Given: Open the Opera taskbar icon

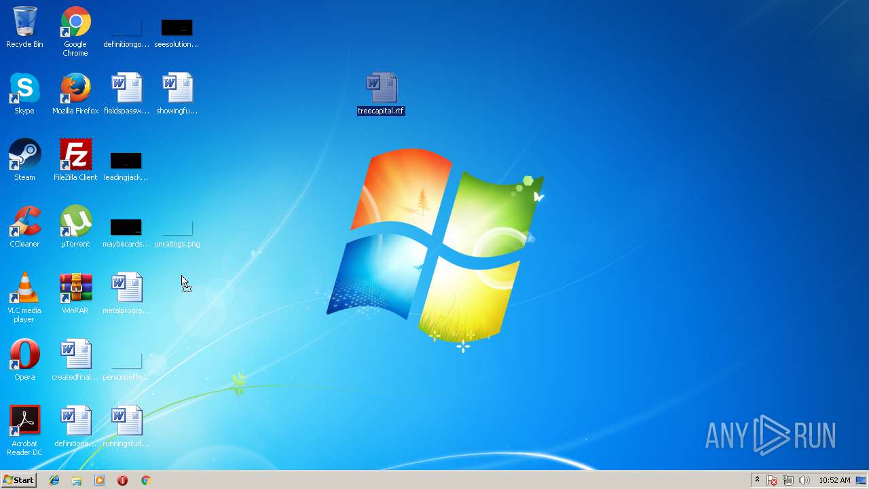Looking at the screenshot, I should [122, 480].
